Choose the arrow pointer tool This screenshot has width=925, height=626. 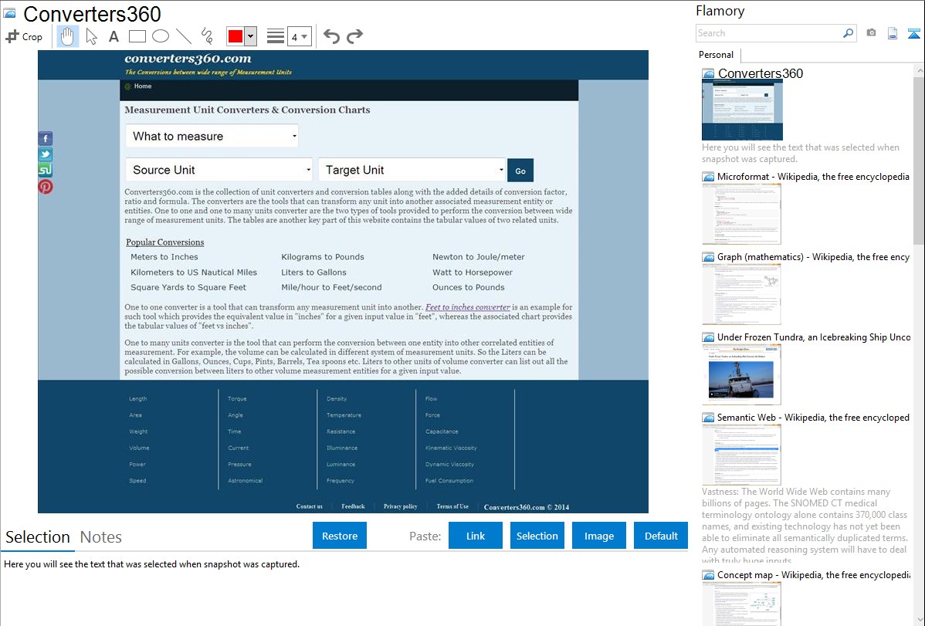pyautogui.click(x=91, y=36)
